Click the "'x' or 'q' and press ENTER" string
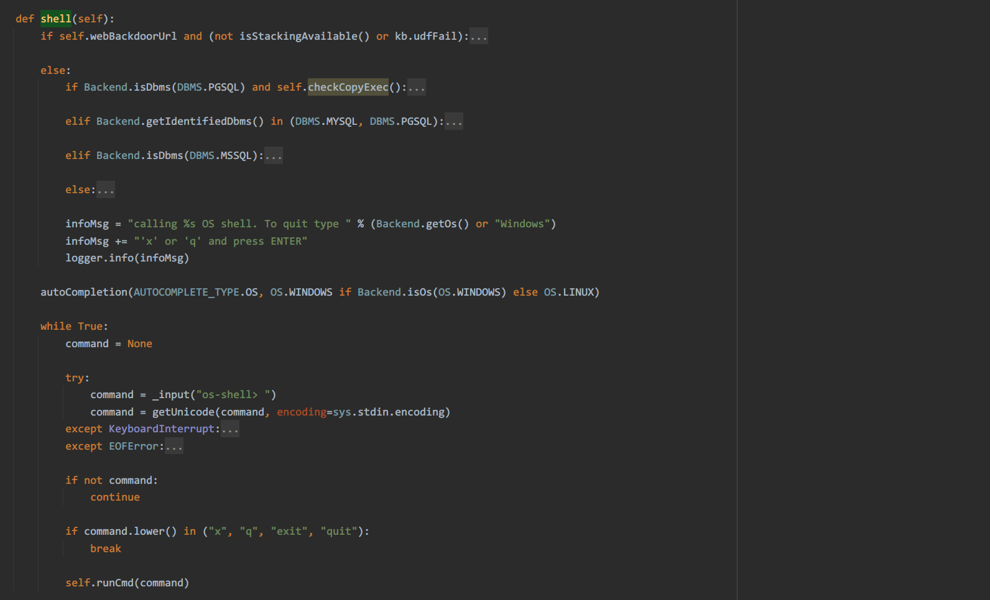Image resolution: width=990 pixels, height=600 pixels. point(221,241)
